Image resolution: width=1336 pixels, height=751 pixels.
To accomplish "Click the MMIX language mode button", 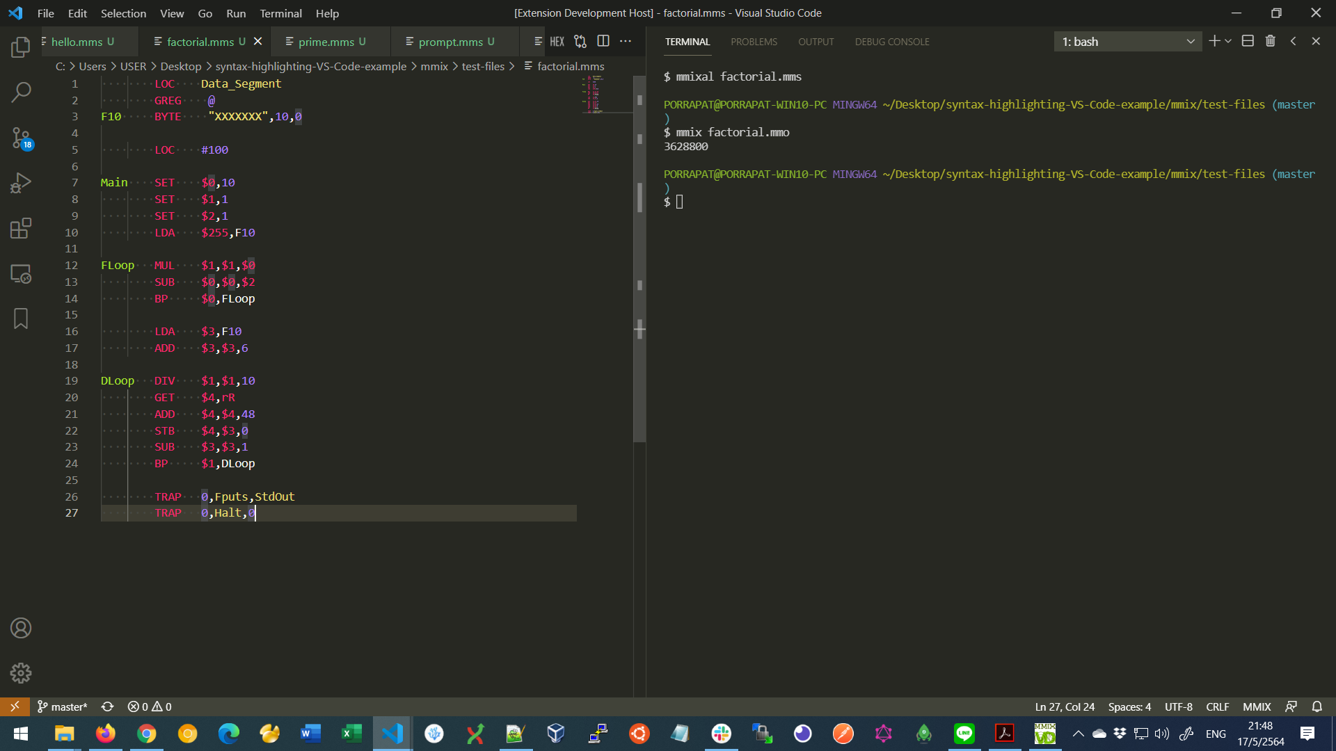I will tap(1257, 706).
